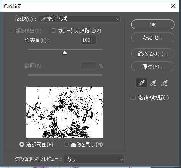The image size is (181, 168).
Task: Click the 読み込み load button
Action: (x=153, y=53)
